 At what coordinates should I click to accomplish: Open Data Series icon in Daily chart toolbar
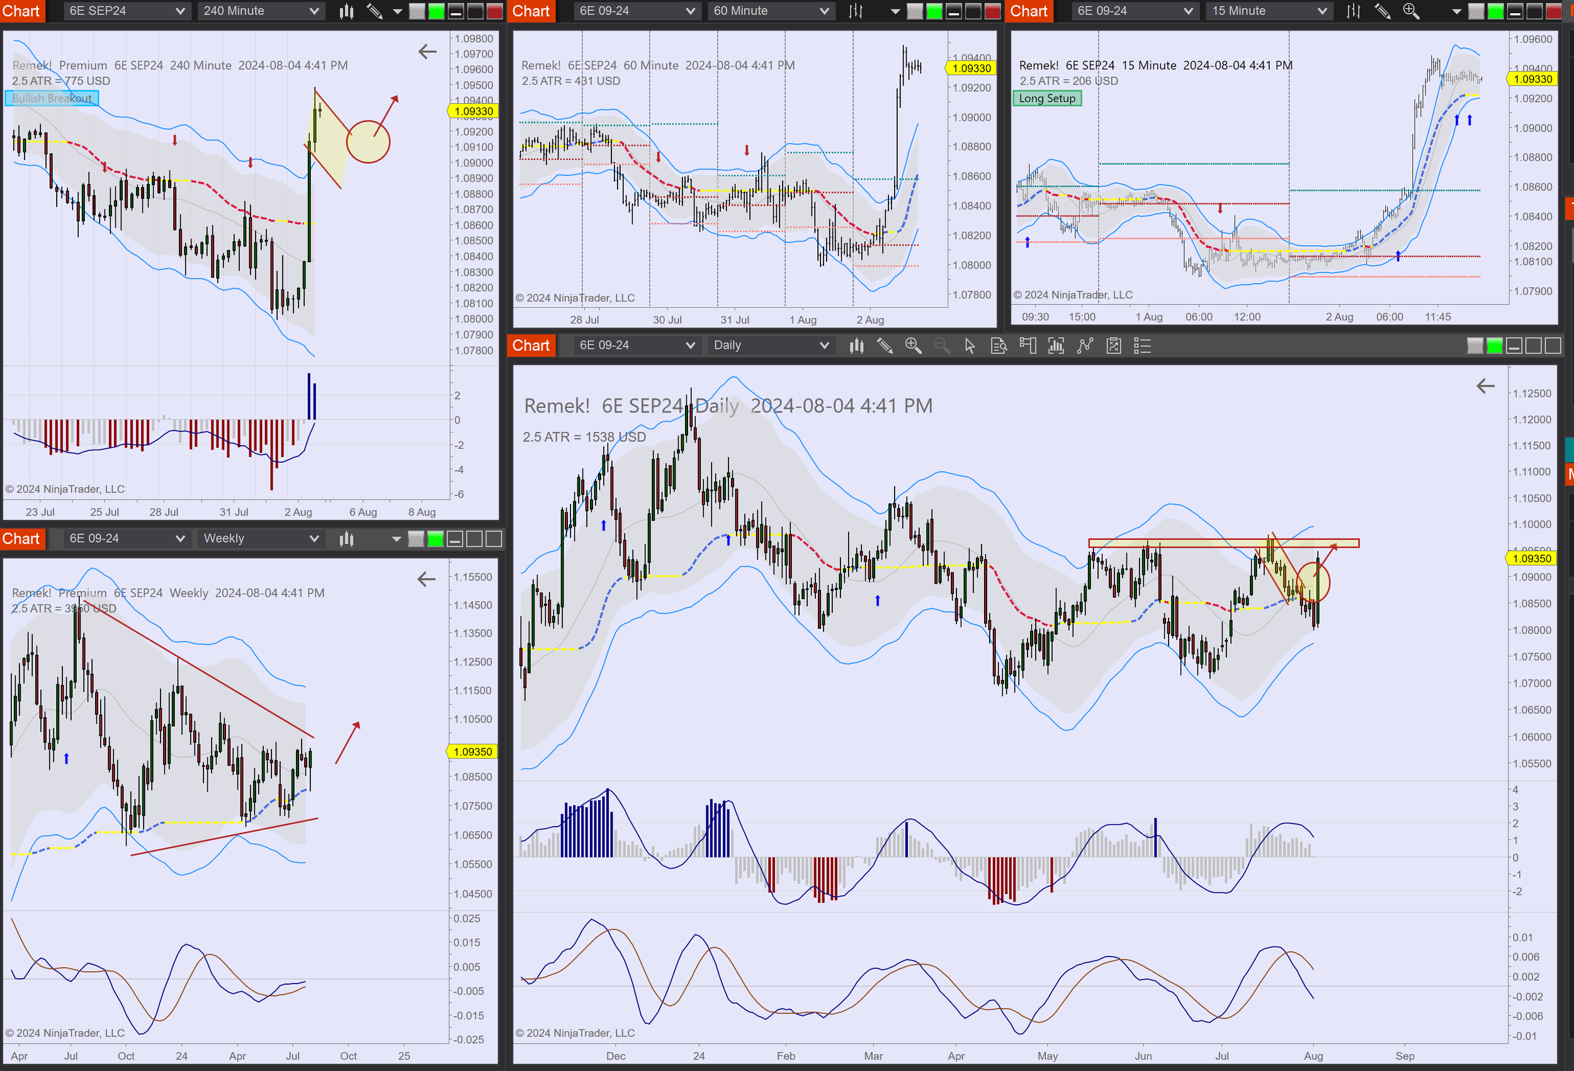[x=856, y=346]
